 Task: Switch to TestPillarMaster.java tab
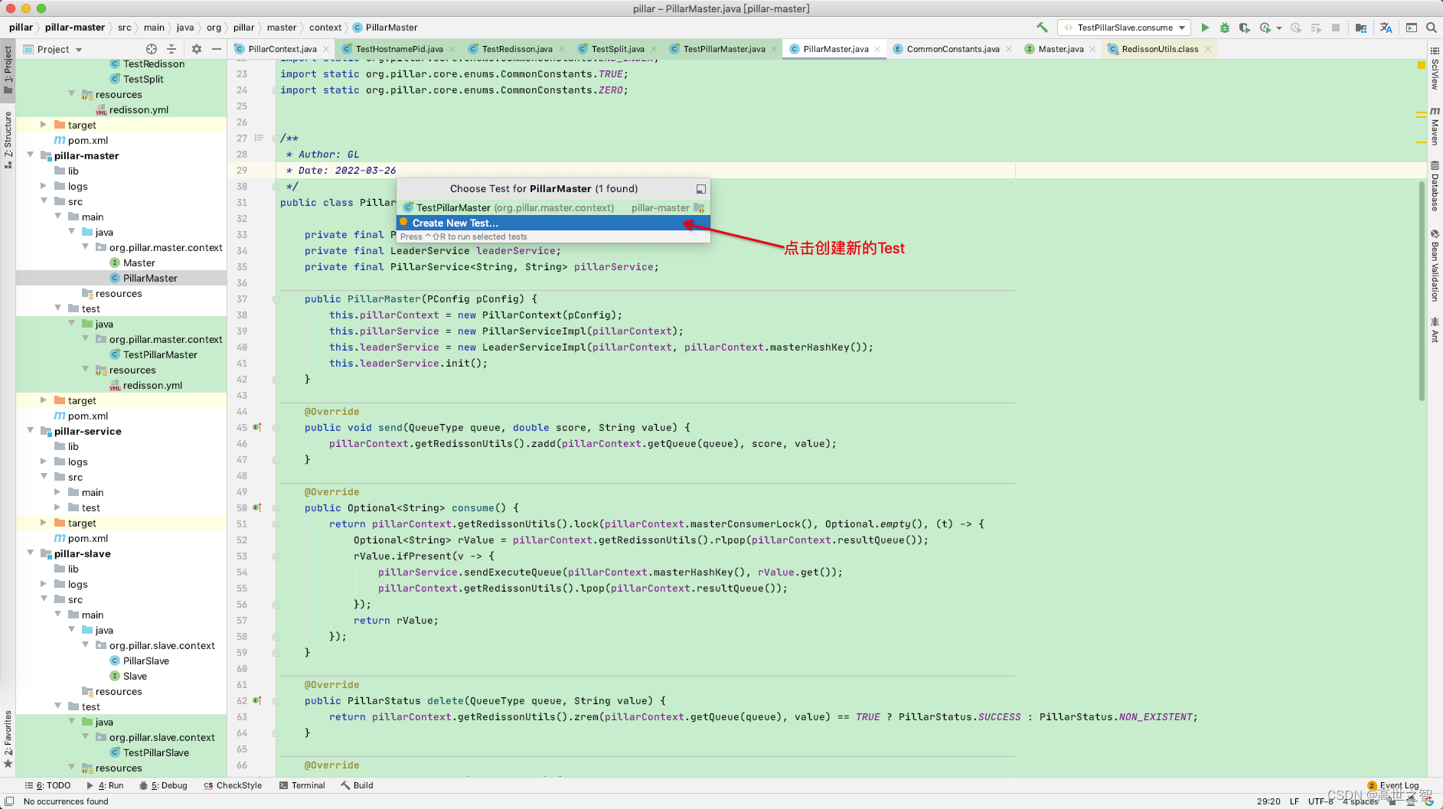click(x=723, y=49)
